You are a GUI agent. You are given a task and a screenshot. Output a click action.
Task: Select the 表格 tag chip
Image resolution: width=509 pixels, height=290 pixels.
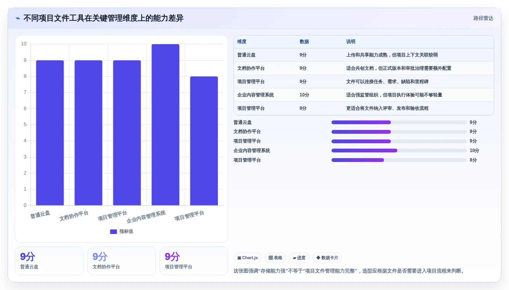pos(275,258)
